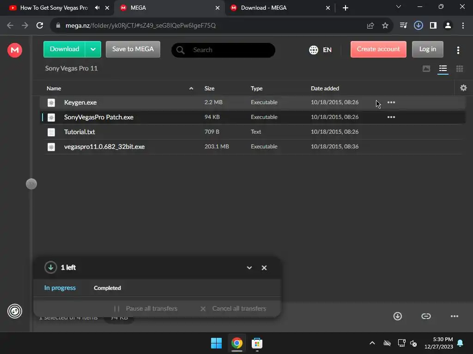
Task: Click Pause all transfers
Action: coord(146,308)
